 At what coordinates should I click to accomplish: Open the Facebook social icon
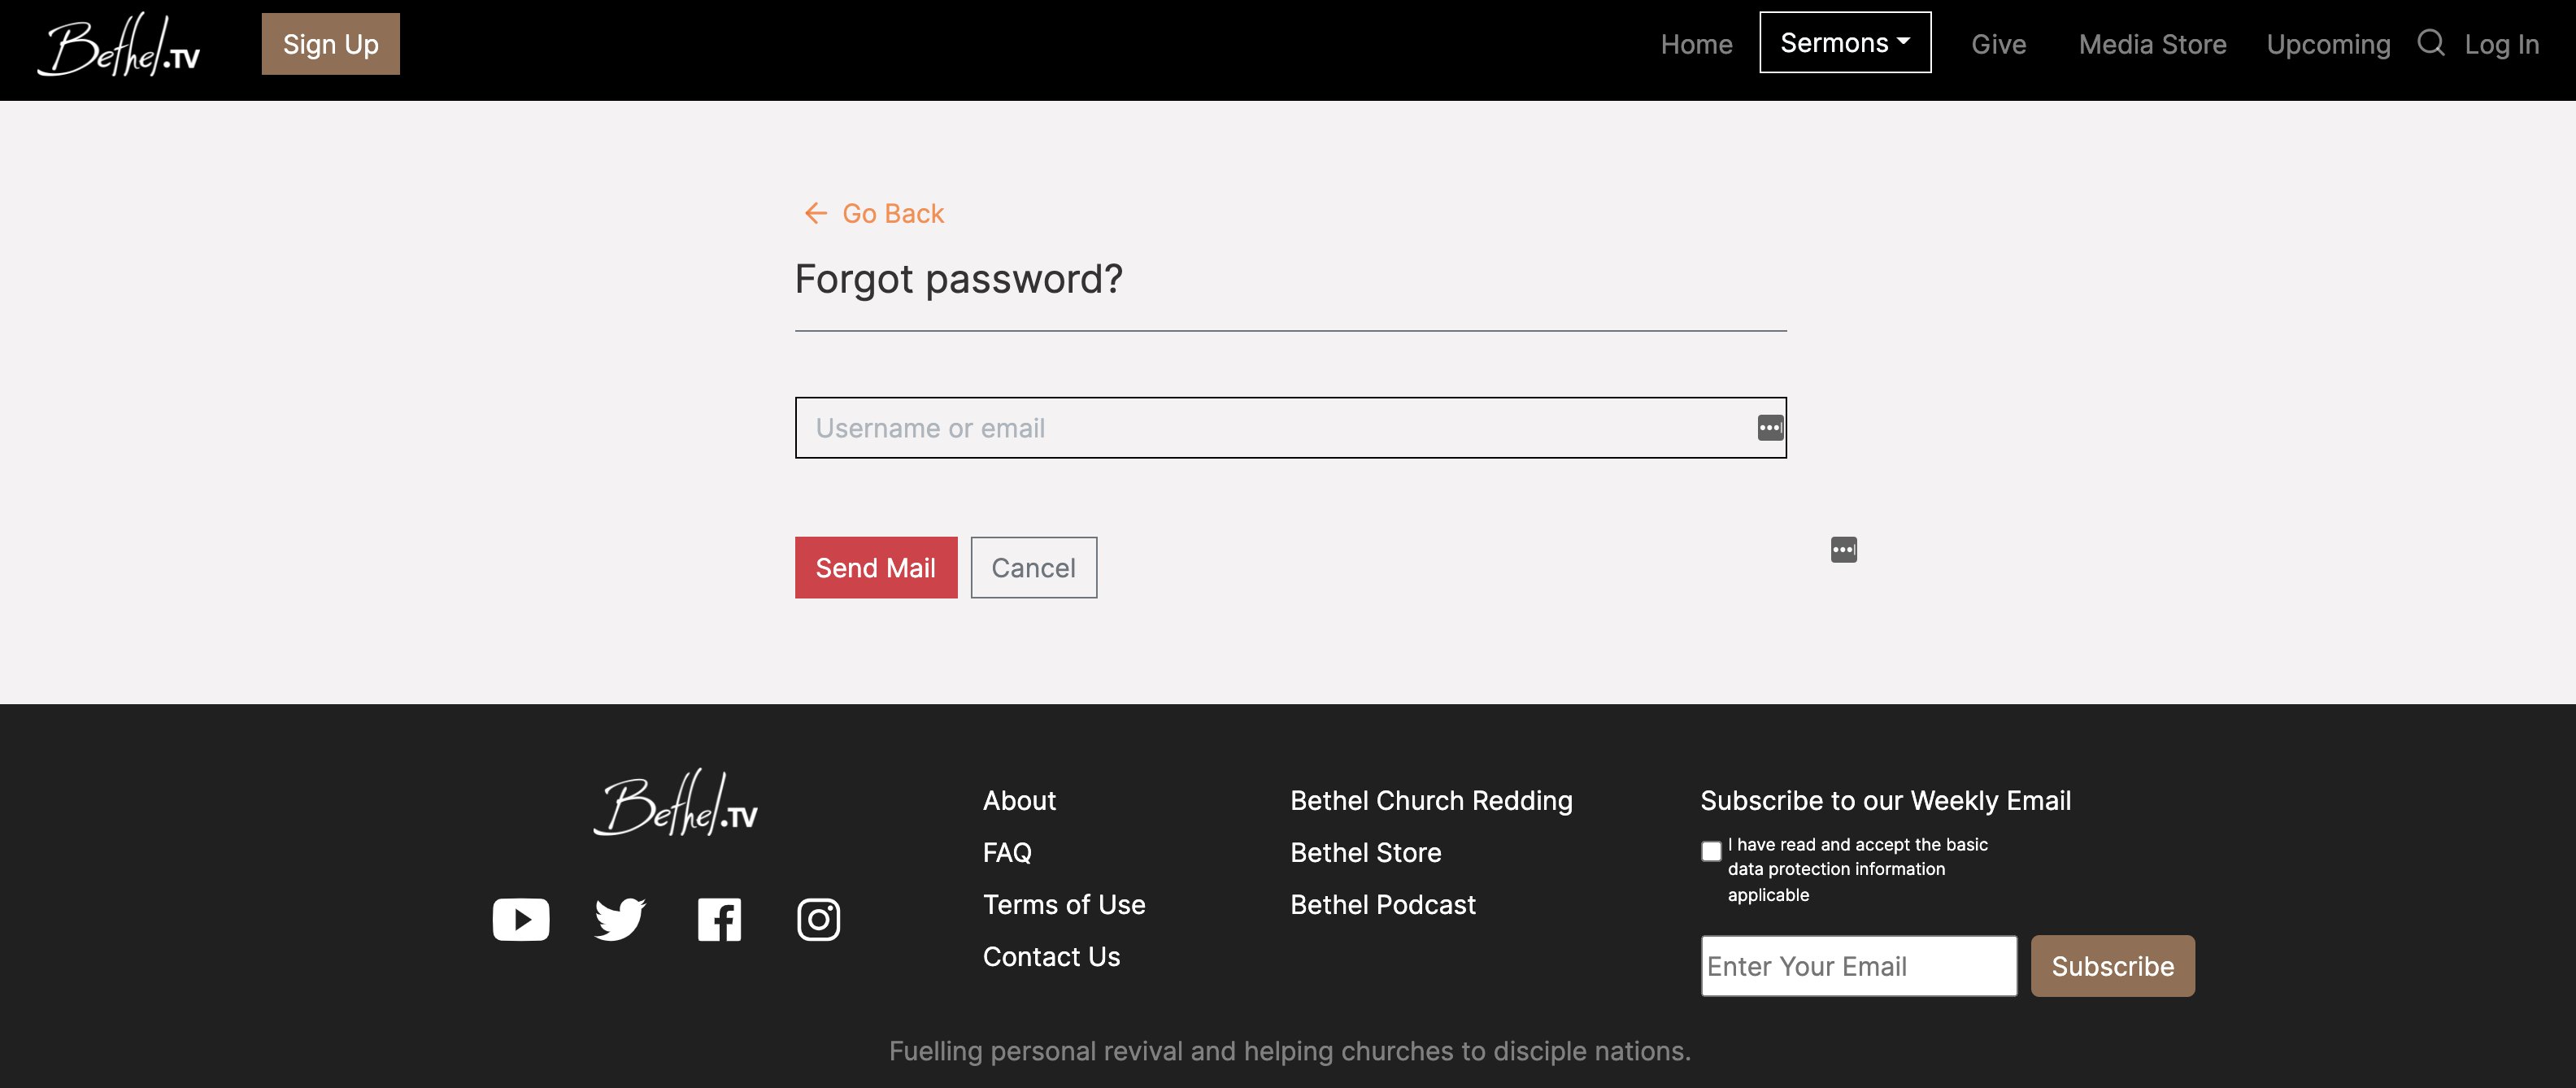[x=719, y=920]
